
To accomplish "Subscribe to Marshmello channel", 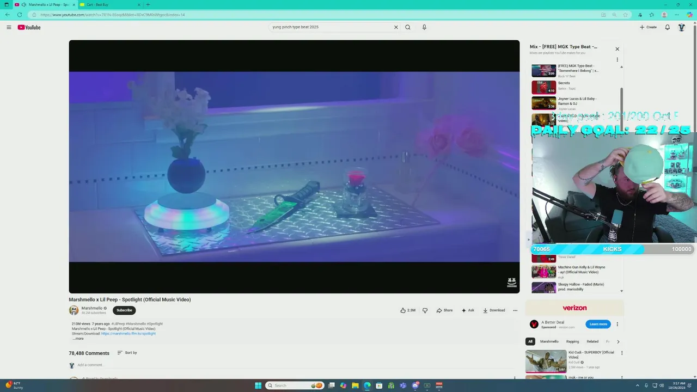I will click(x=124, y=310).
